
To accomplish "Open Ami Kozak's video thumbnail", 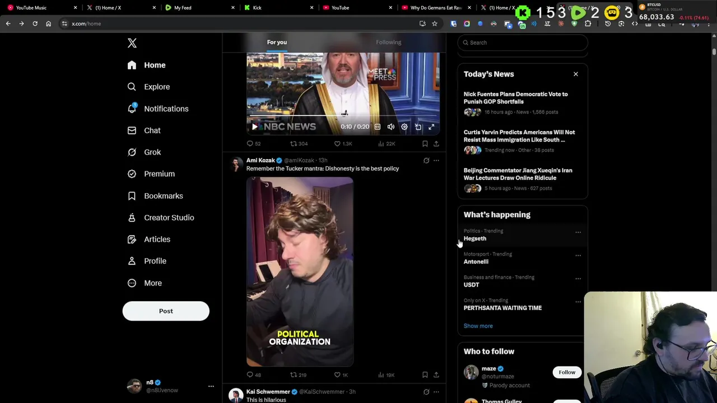I will (300, 271).
